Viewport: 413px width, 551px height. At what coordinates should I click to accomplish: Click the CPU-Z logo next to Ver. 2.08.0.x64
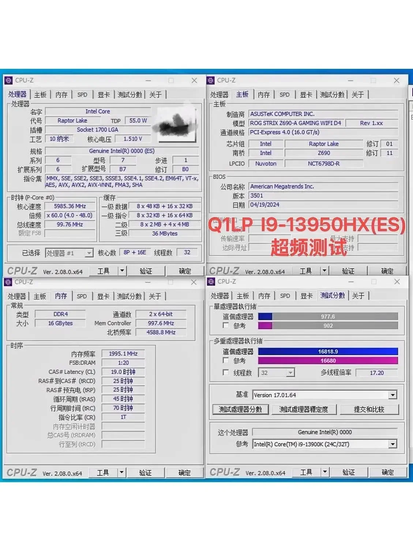(x=23, y=271)
